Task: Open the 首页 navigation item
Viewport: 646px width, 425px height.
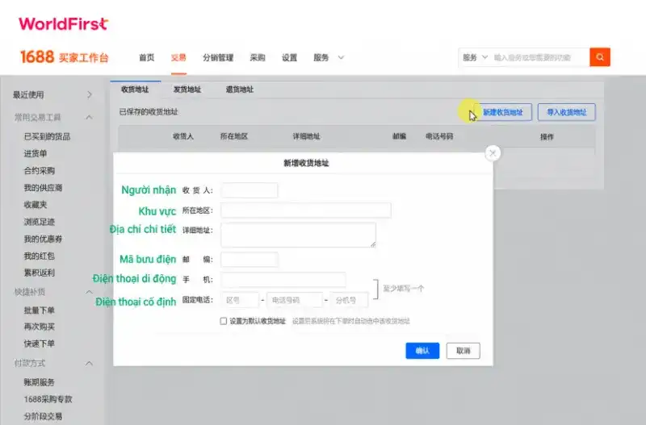Action: point(147,57)
